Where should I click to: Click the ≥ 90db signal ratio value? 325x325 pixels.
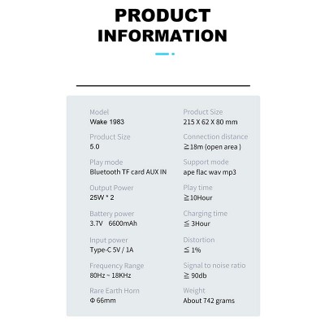195,275
